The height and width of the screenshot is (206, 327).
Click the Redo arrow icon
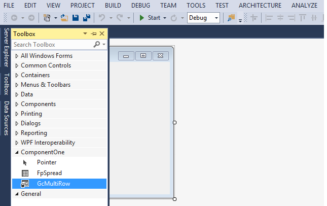click(120, 18)
